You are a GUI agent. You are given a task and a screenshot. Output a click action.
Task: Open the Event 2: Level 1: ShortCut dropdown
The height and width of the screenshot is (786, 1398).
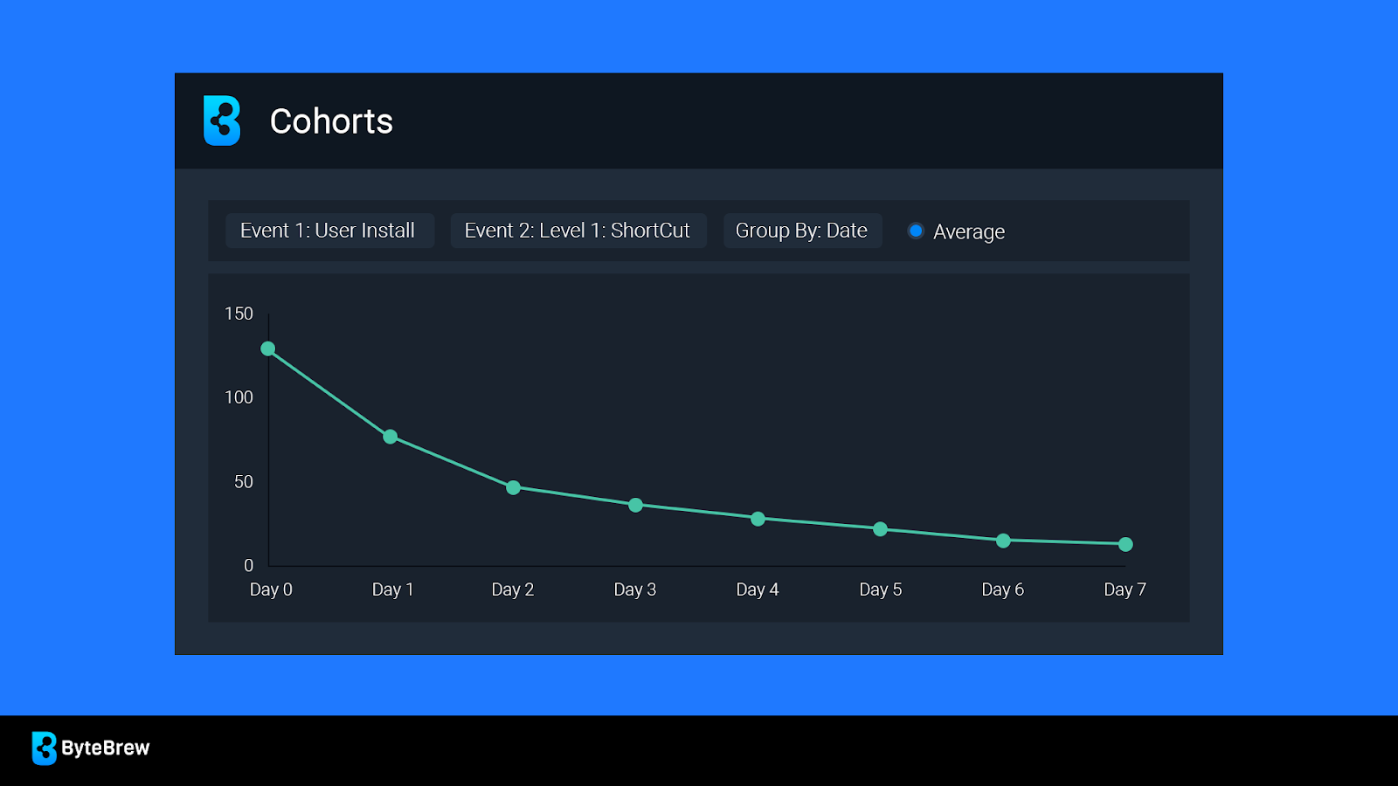pos(578,231)
